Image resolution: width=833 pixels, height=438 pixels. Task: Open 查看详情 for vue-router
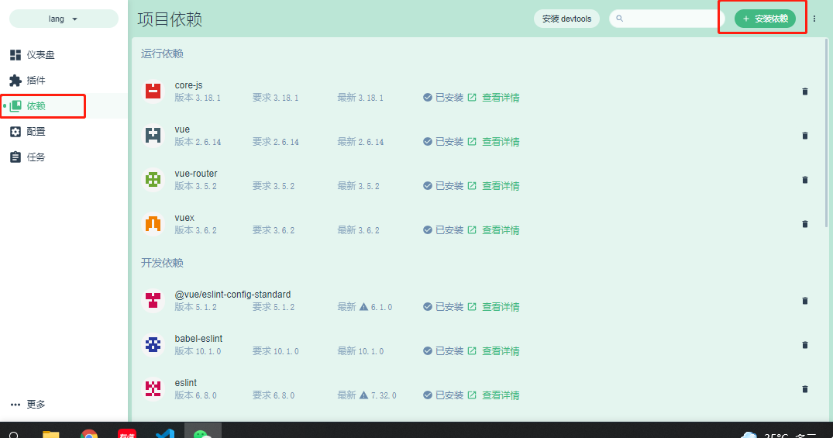click(494, 186)
